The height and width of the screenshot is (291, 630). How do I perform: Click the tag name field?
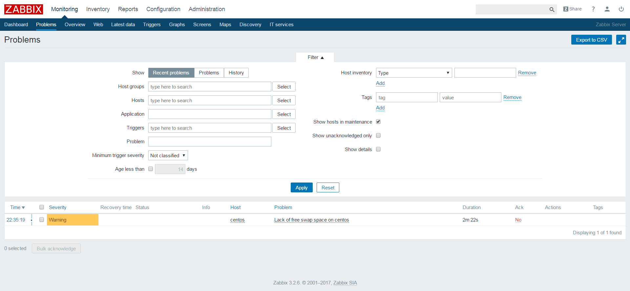pyautogui.click(x=407, y=97)
